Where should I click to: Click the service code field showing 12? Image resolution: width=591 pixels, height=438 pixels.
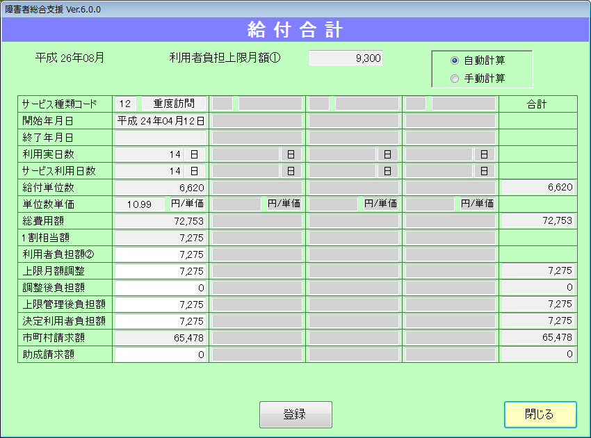[x=126, y=104]
